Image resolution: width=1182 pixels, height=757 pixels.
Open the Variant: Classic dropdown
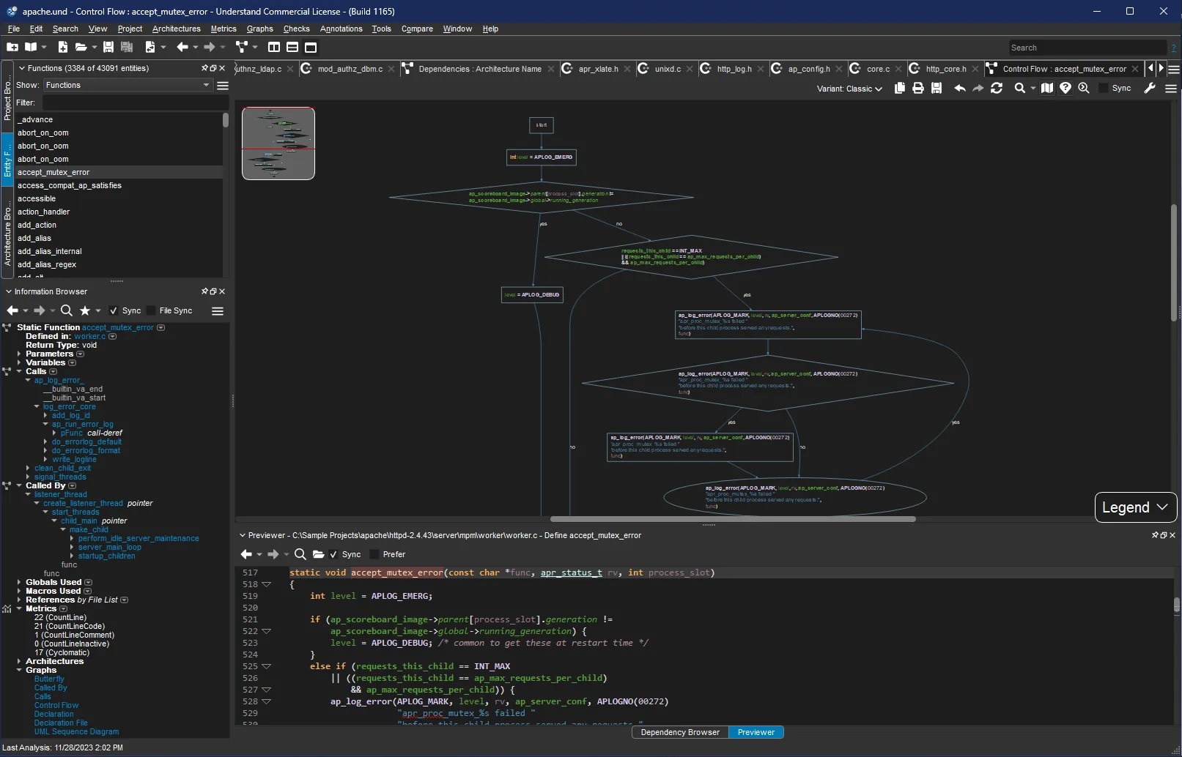tap(849, 89)
